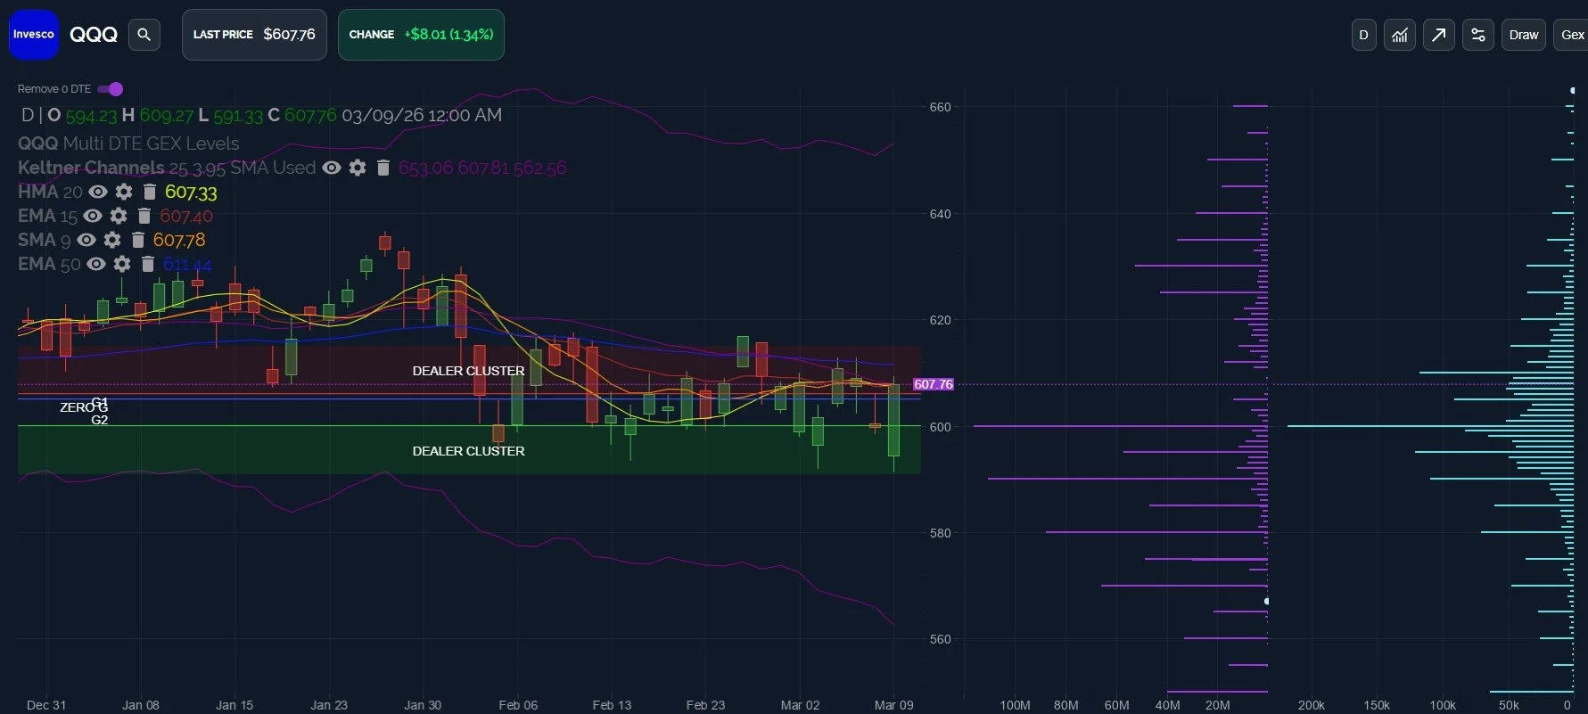Click the Jan 23 date label
Screen dimensions: 1588x714
(x=329, y=705)
